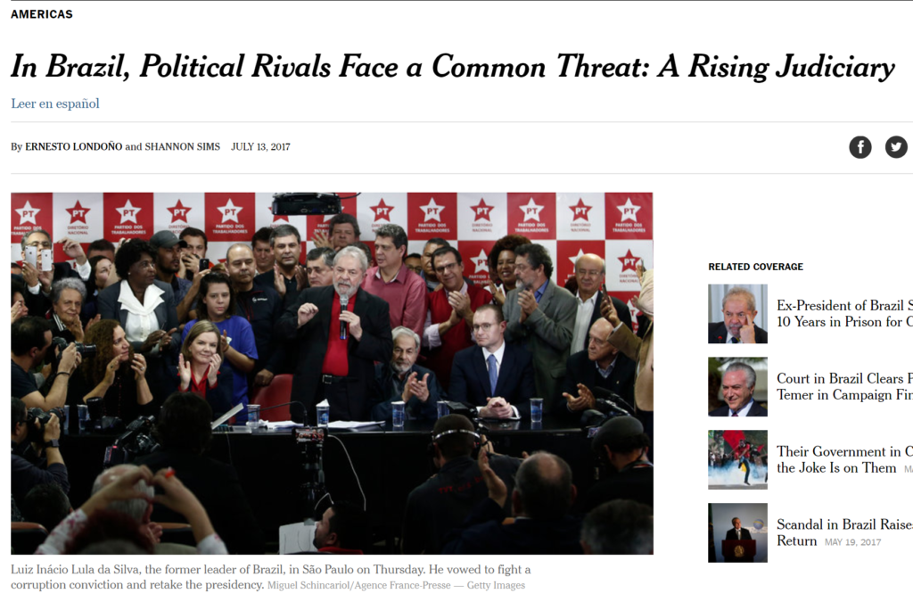Open the protest flag thumbnail in related coverage
The height and width of the screenshot is (610, 913).
(x=737, y=459)
